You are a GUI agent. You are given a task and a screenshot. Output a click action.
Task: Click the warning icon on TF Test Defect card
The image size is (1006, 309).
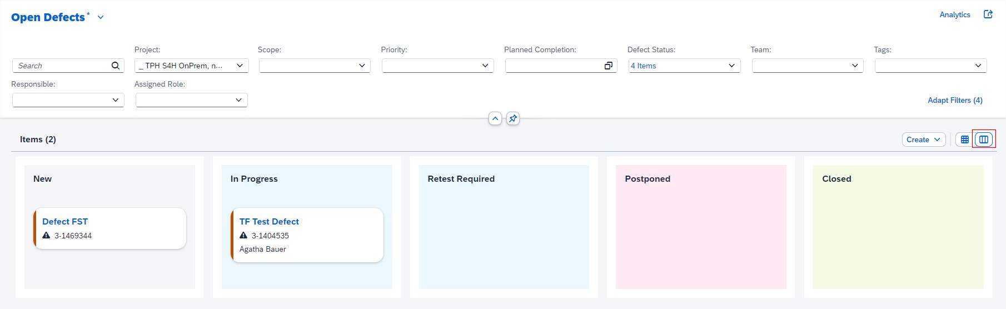tap(243, 236)
